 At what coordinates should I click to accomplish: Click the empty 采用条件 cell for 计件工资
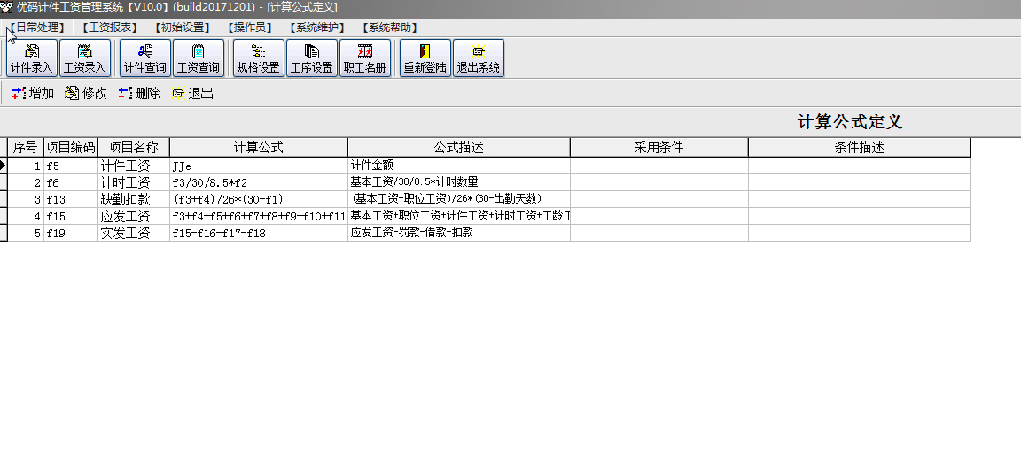659,166
